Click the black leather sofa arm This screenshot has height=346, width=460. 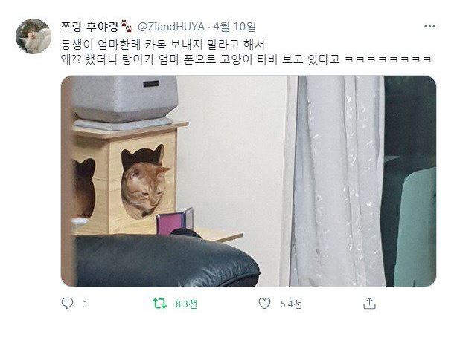pyautogui.click(x=167, y=260)
